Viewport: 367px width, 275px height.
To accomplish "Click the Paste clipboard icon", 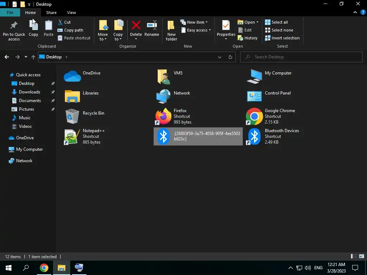I will point(48,25).
